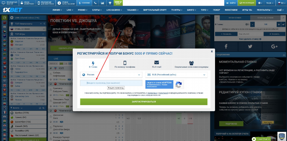Open the LIVE menu in navigation bar
Screen dimensions: 287x141
pos(70,10)
